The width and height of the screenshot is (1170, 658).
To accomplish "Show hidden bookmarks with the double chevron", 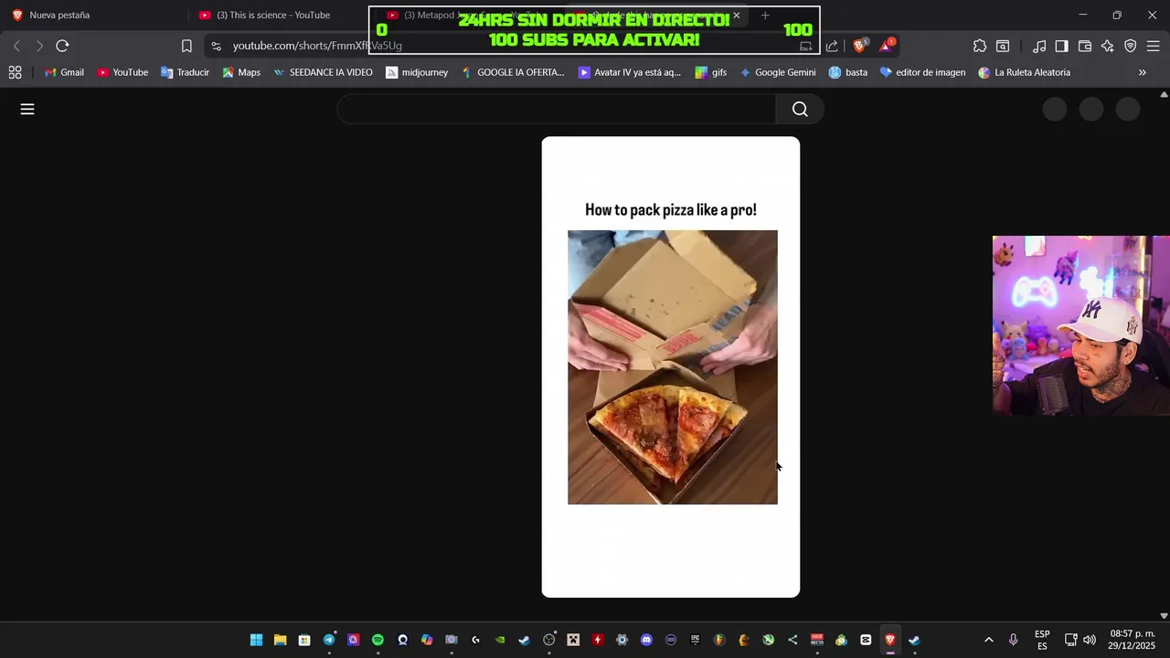I will click(x=1142, y=72).
